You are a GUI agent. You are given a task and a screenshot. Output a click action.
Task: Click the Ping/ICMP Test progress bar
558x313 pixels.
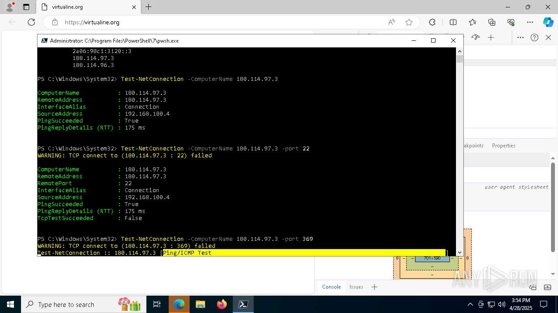304,253
